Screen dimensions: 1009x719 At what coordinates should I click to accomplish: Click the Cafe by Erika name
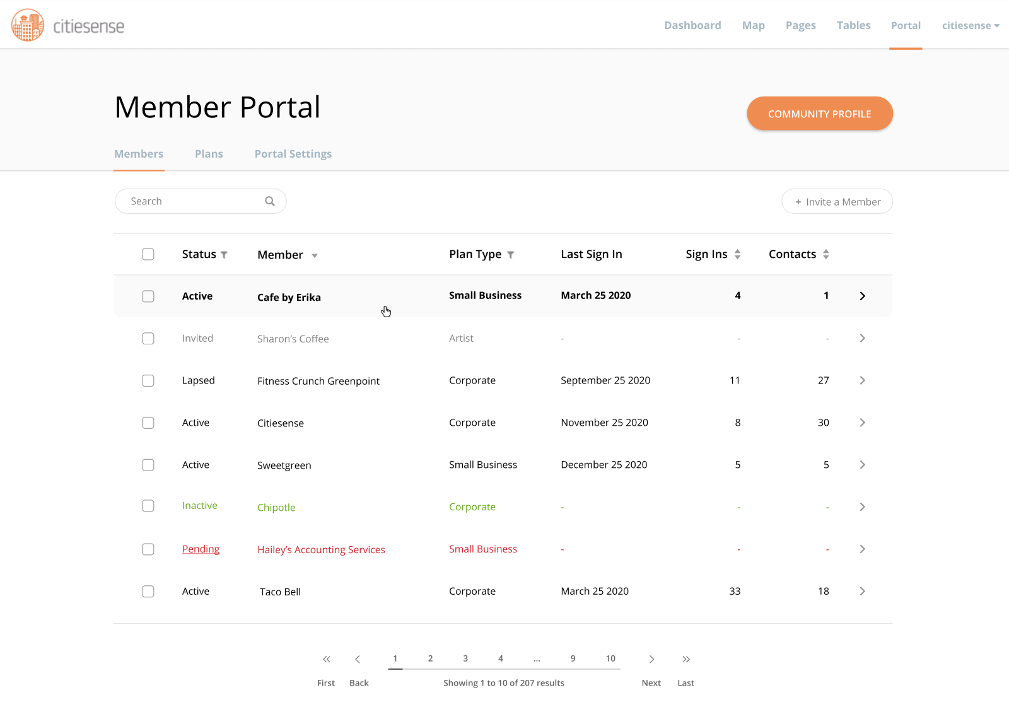(x=289, y=297)
